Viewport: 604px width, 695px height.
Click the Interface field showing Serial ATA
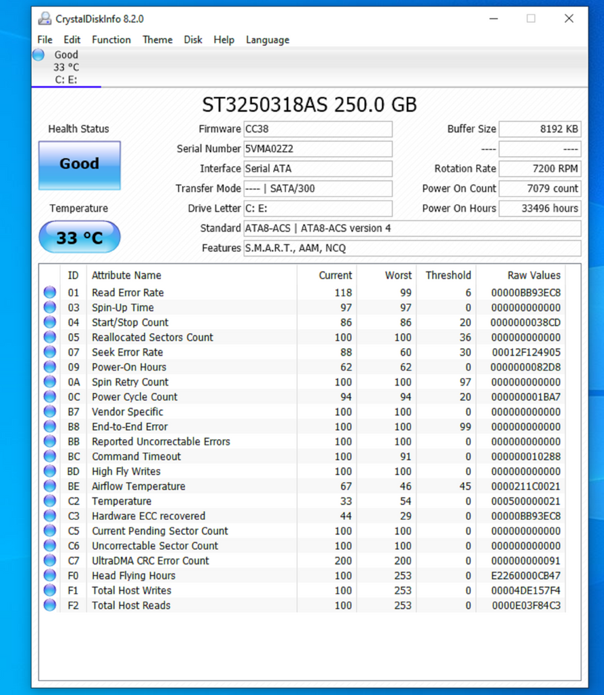[x=318, y=168]
